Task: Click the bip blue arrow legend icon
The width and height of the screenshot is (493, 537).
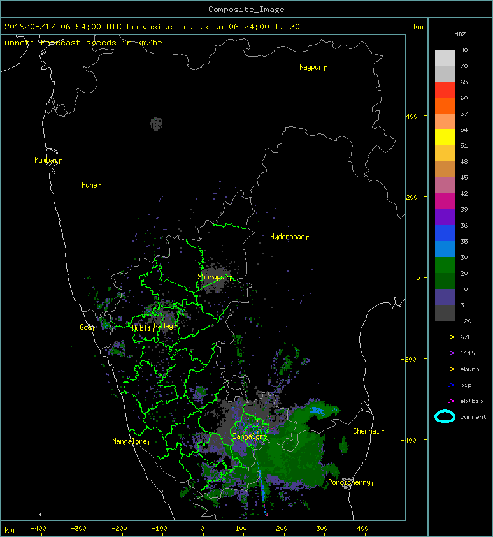Action: (x=445, y=385)
